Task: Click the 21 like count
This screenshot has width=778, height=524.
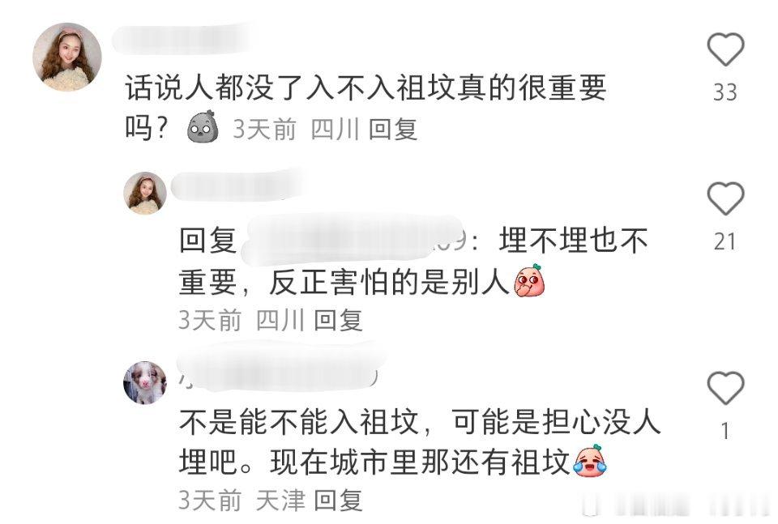Action: (725, 242)
